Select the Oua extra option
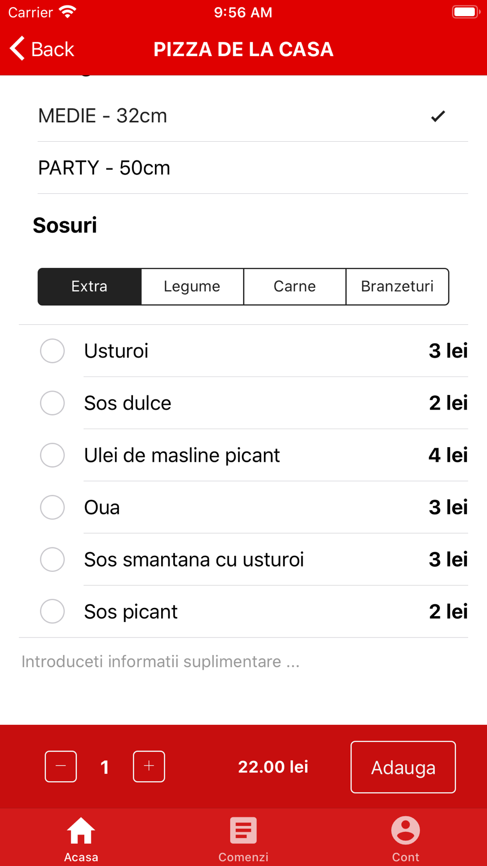Image resolution: width=487 pixels, height=866 pixels. tap(243, 507)
